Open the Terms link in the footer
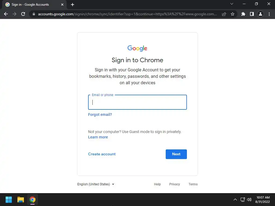This screenshot has width=275, height=206. coord(193,184)
